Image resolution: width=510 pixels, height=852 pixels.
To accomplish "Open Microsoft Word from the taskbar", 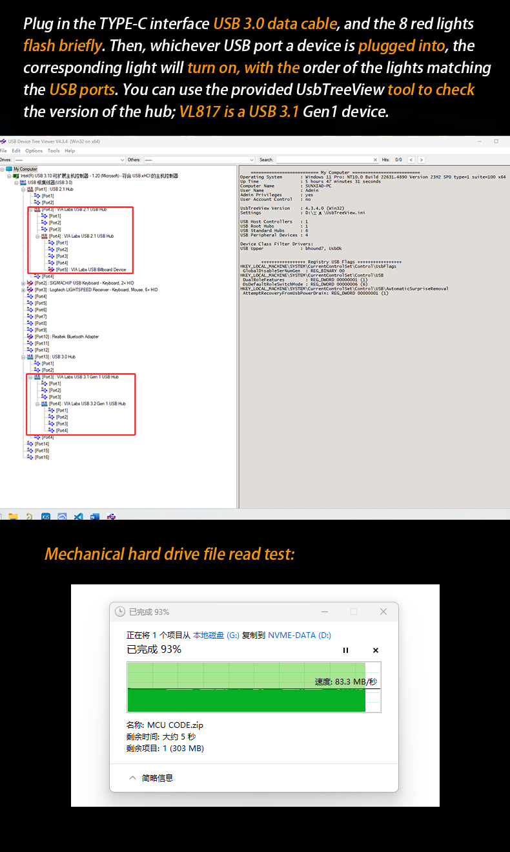I will pos(95,517).
